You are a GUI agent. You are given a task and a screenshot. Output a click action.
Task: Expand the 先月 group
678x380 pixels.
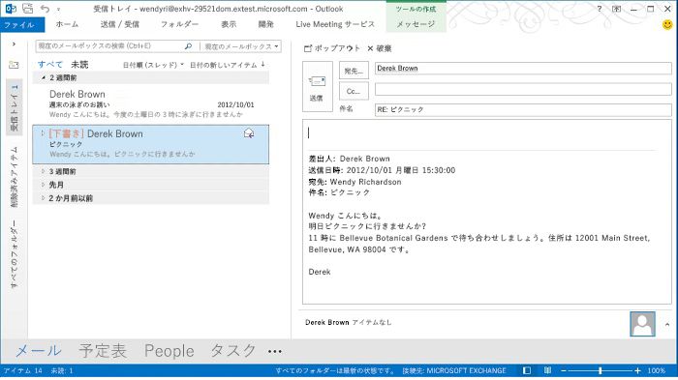click(x=44, y=185)
